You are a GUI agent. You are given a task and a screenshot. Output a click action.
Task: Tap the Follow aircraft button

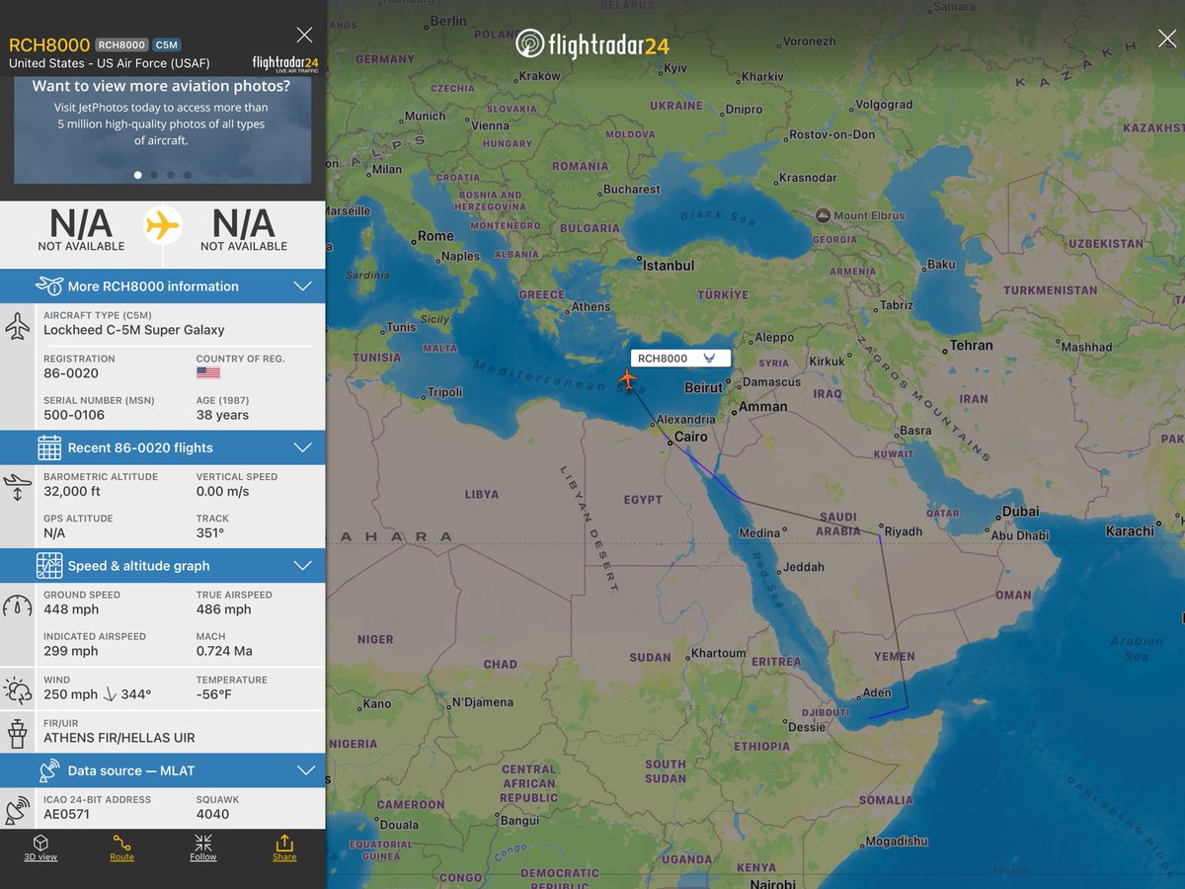(x=202, y=848)
